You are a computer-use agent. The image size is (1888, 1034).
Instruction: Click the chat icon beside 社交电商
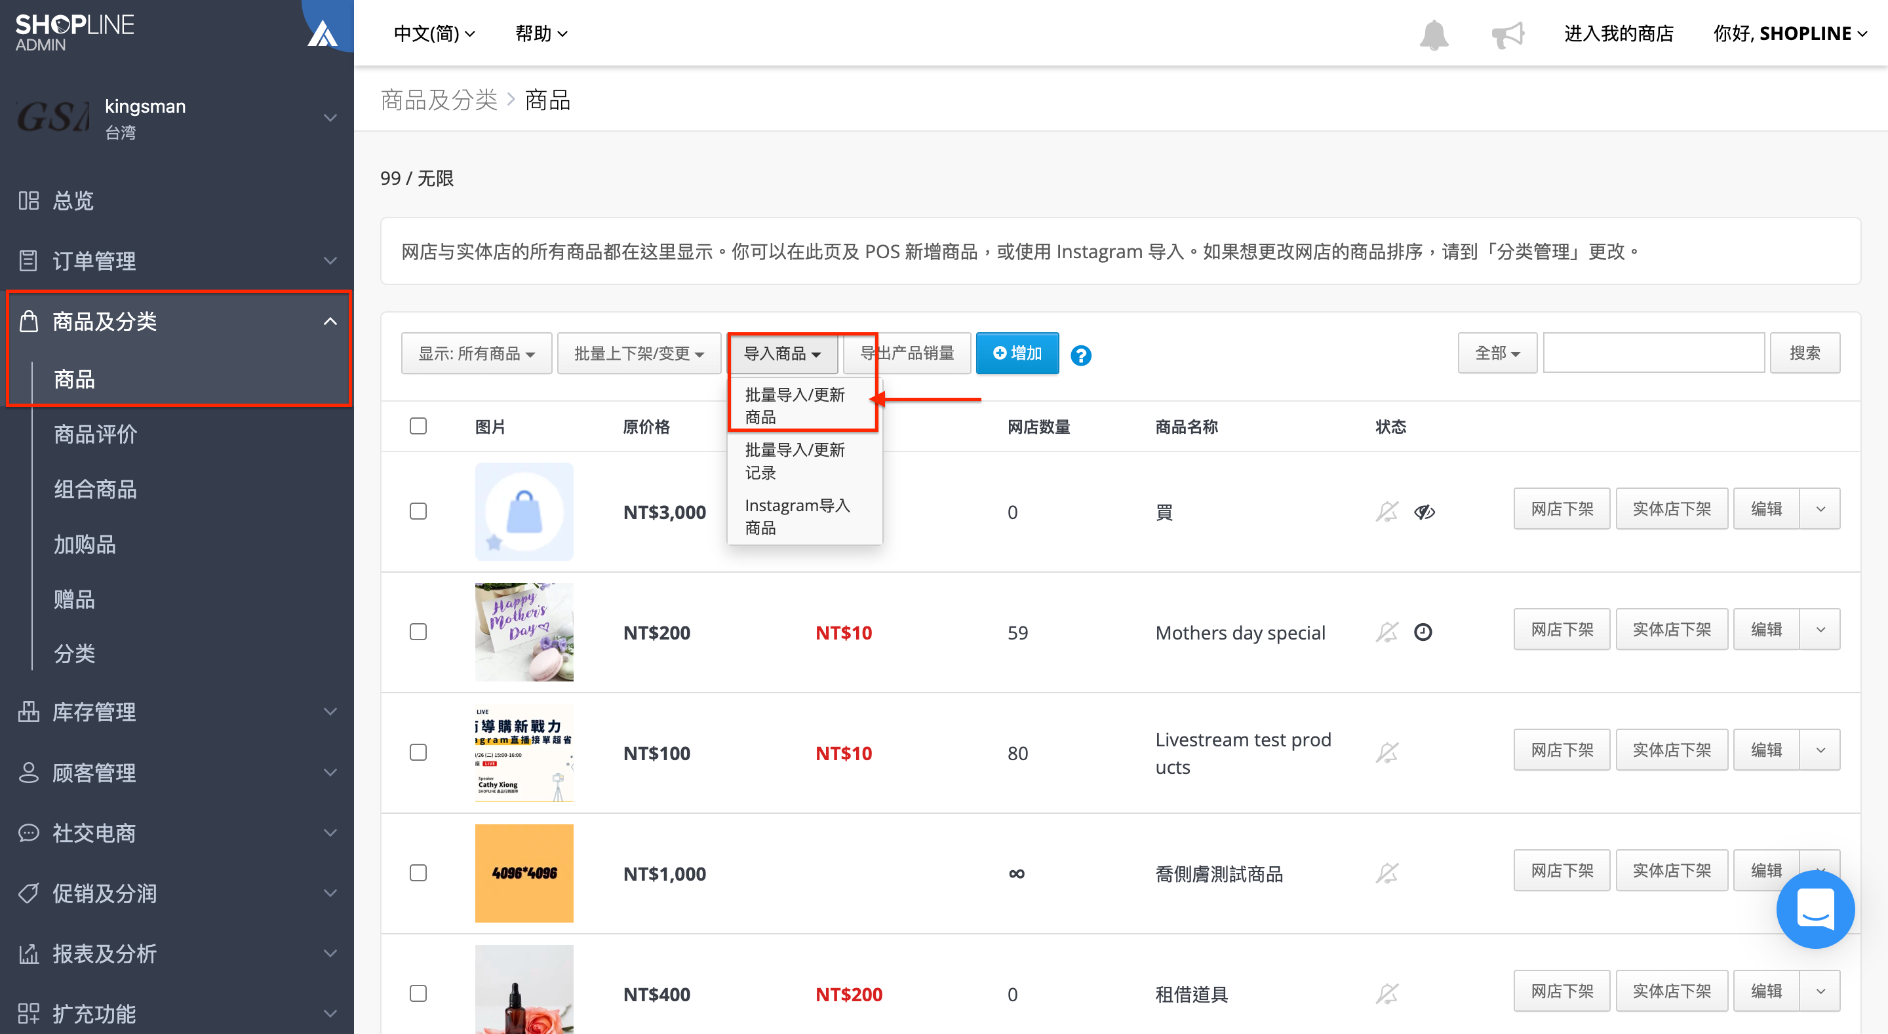pyautogui.click(x=29, y=832)
